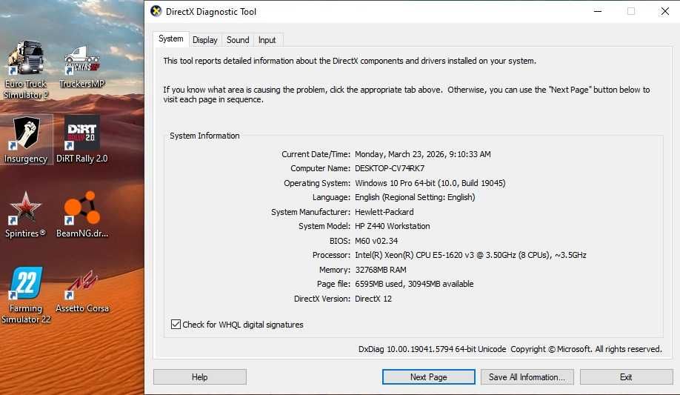Switch to the System tab
Image resolution: width=680 pixels, height=395 pixels.
[x=171, y=39]
